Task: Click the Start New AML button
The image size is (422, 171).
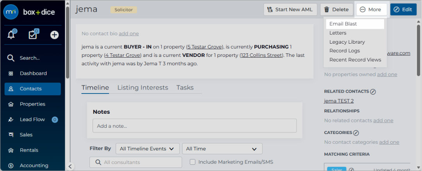Action: point(290,9)
